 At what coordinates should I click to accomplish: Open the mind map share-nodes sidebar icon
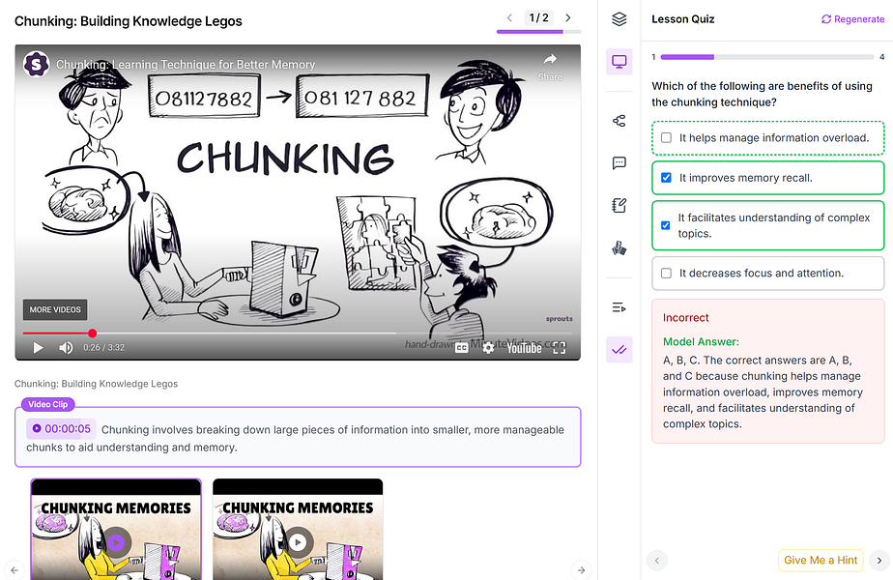[619, 121]
